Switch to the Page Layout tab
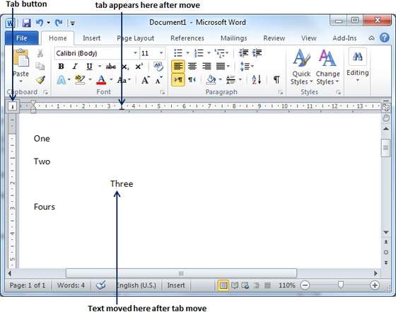 pos(135,38)
